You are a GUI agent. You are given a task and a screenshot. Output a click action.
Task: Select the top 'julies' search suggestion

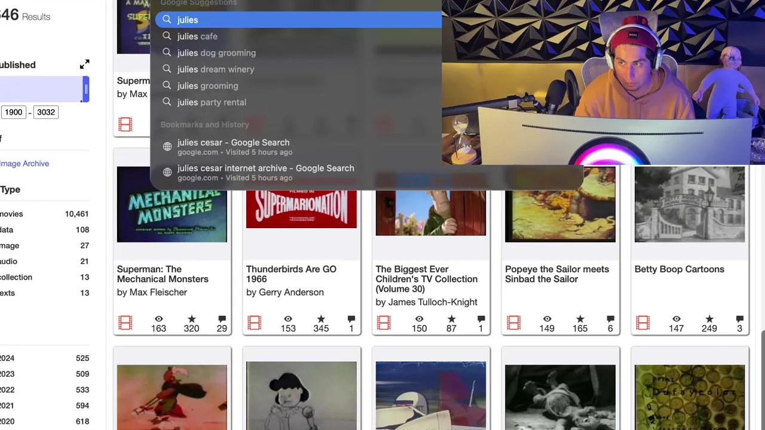coord(298,20)
